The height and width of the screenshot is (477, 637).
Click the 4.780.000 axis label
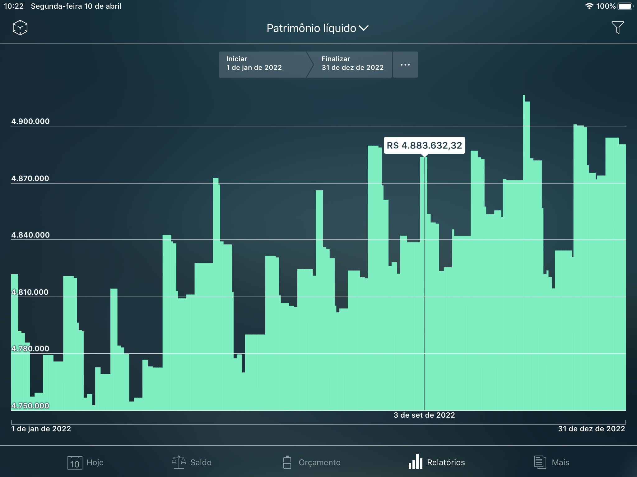click(x=30, y=349)
